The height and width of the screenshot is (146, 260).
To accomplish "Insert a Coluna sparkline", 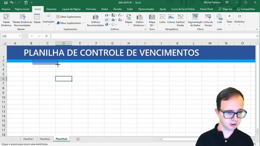I will (171, 19).
